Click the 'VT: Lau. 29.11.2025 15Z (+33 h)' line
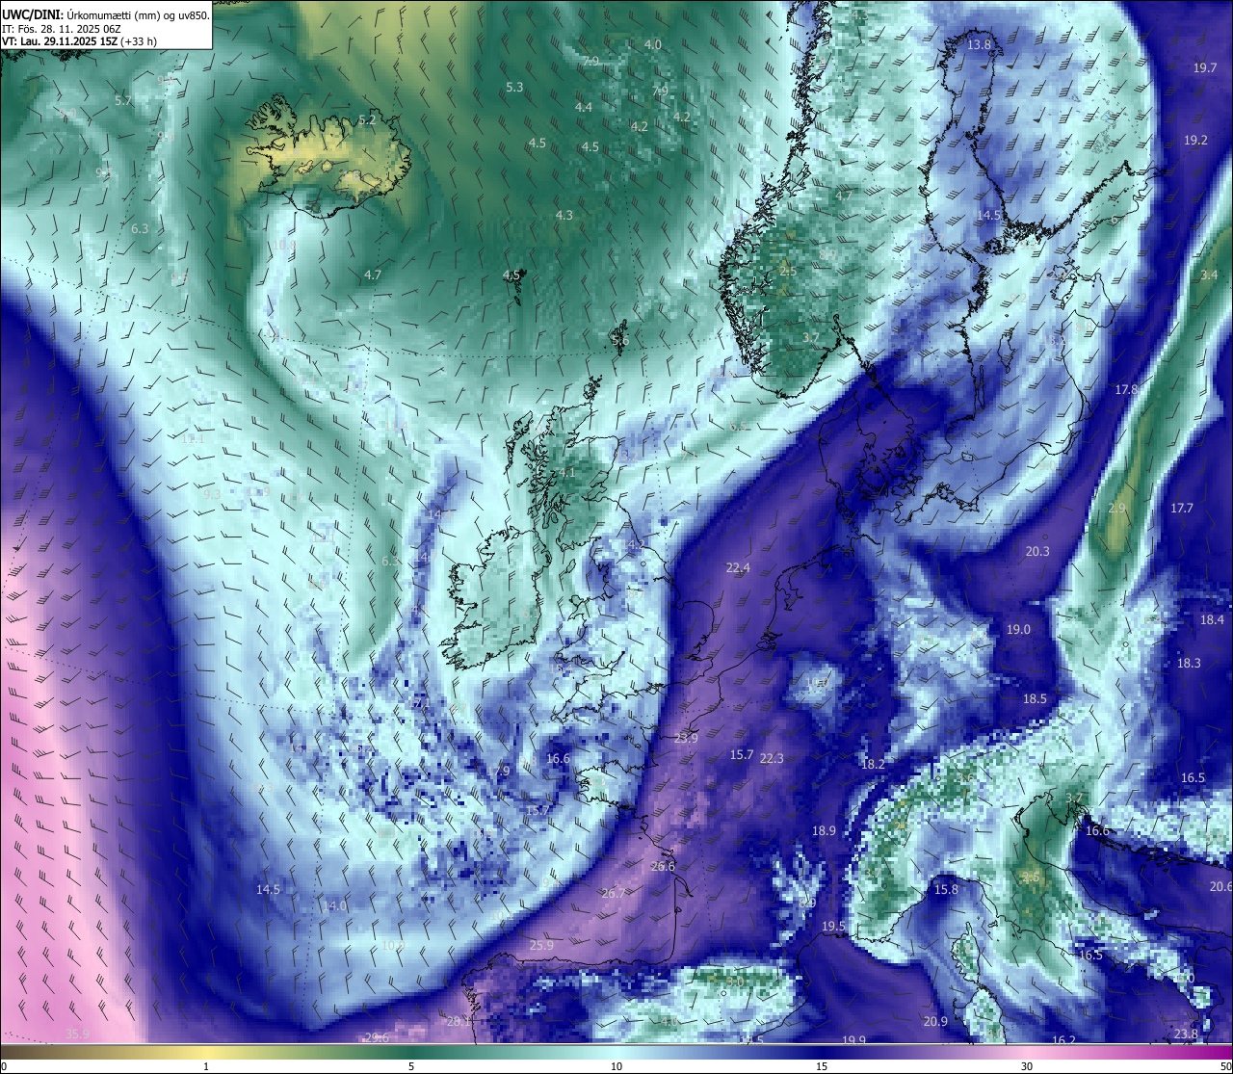Image resolution: width=1233 pixels, height=1074 pixels. pos(79,41)
